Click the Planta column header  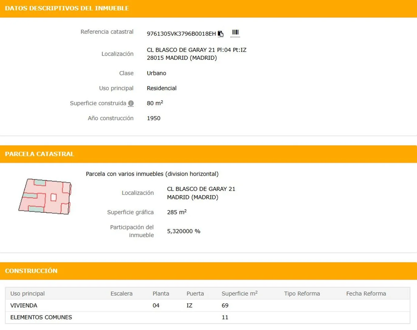161,294
